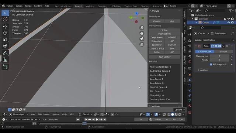This screenshot has height=133, width=236.
Task: Open Modifiers wrench properties tab
Action: [190, 80]
